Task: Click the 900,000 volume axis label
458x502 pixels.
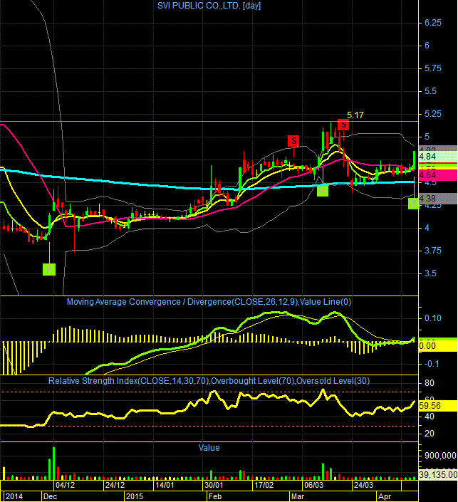Action: (x=440, y=456)
